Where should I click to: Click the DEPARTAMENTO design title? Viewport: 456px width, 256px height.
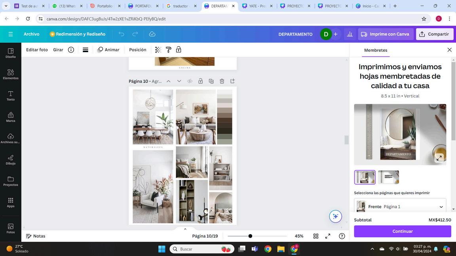(x=295, y=34)
